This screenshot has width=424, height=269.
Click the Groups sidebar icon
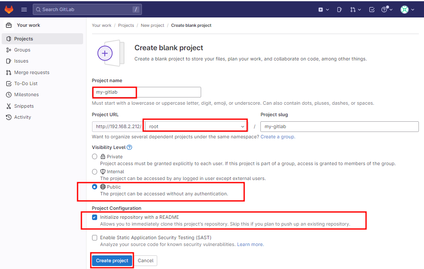coord(9,50)
